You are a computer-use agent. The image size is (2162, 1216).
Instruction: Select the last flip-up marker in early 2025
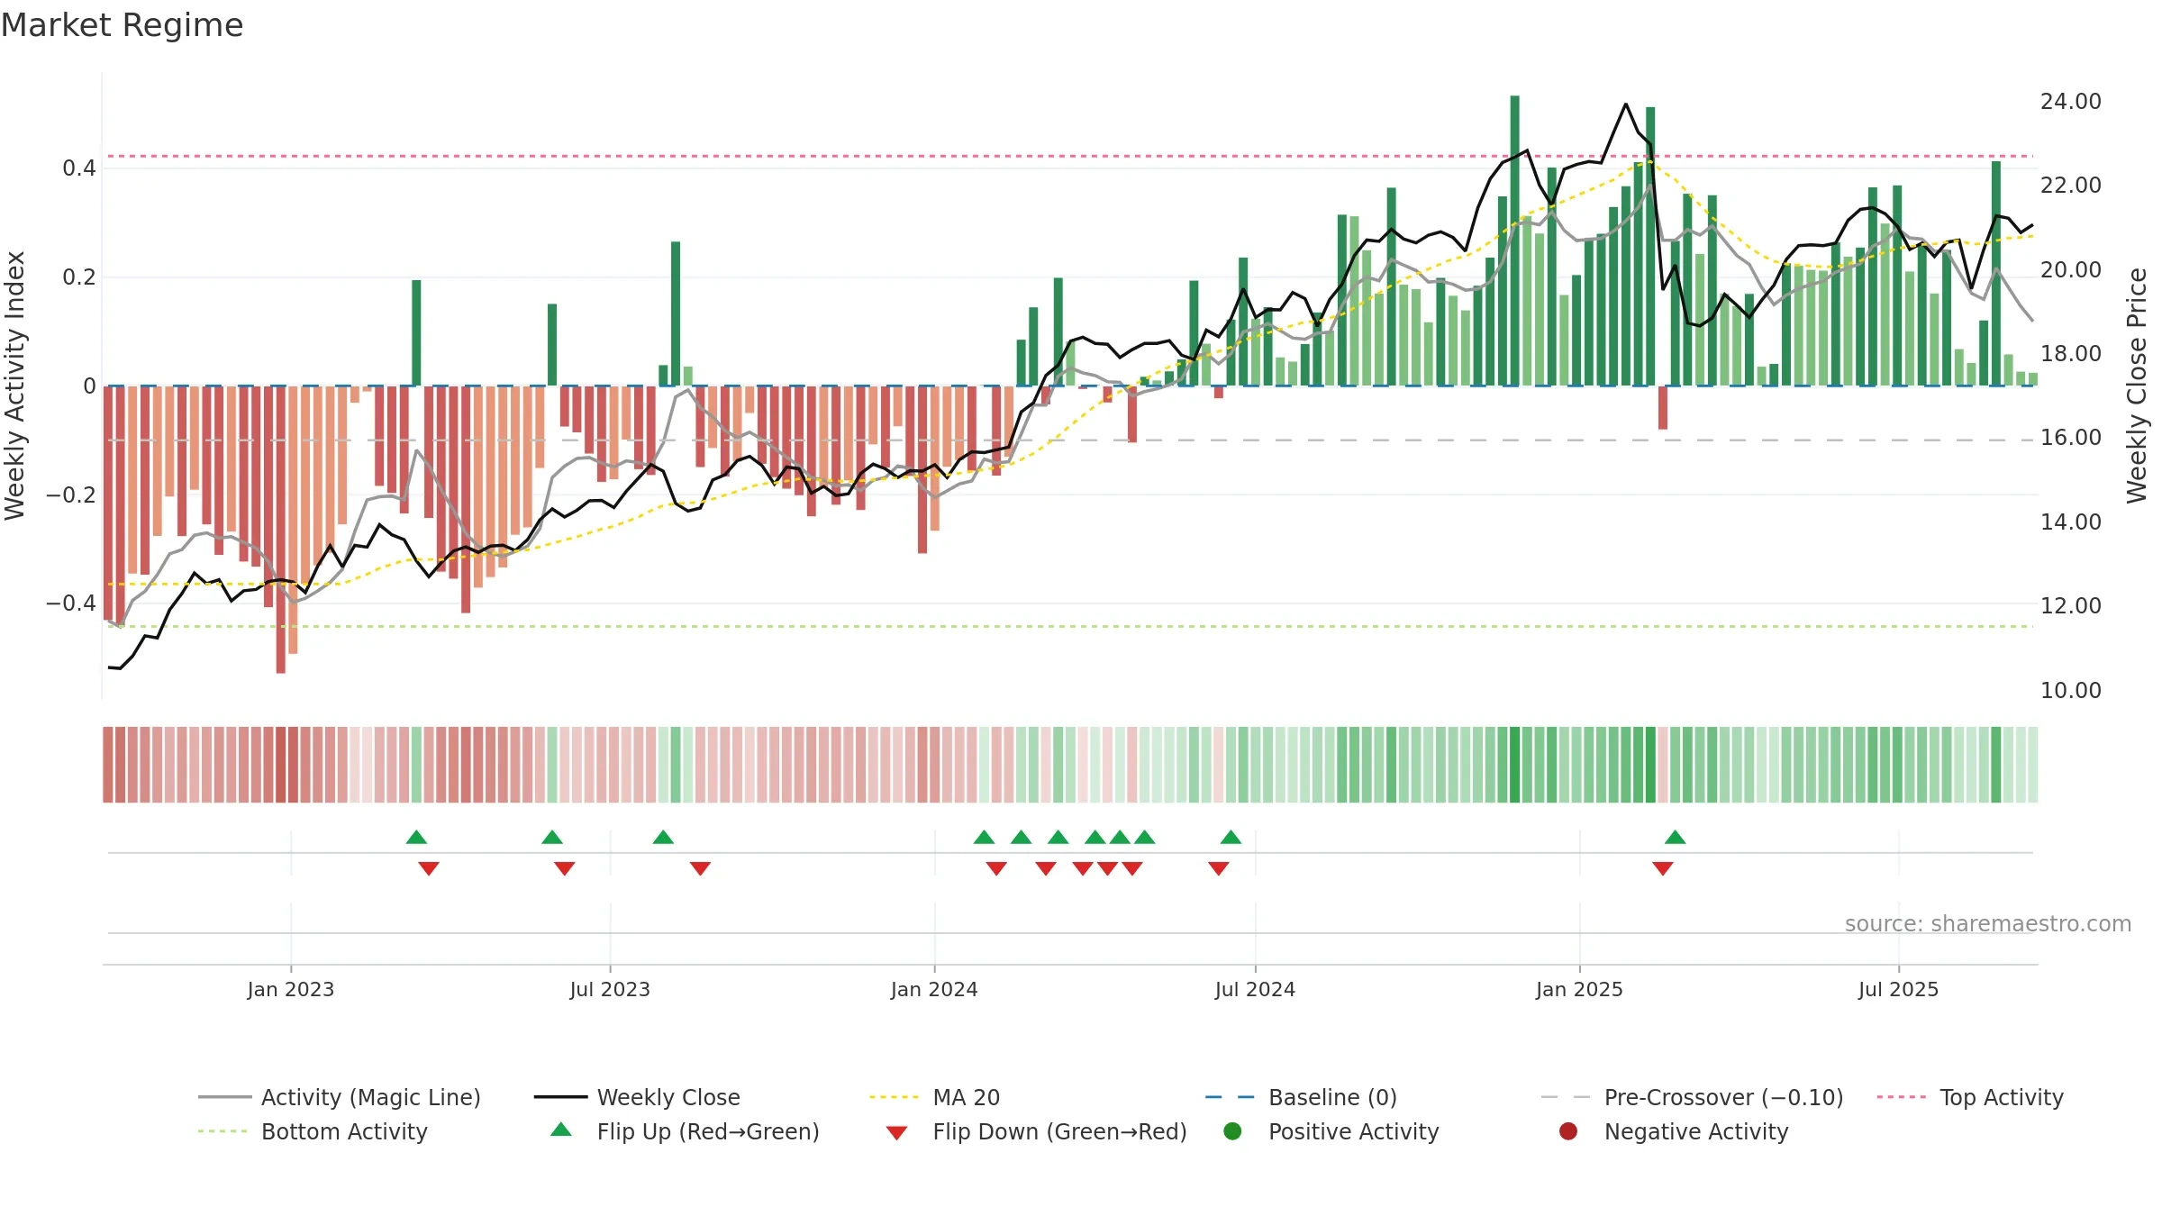pyautogui.click(x=1676, y=837)
